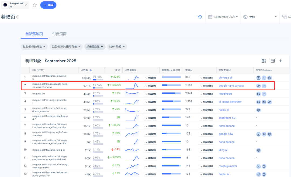Image resolution: width=291 pixels, height=177 pixels.
Task: Open the graduation cap learning icon
Action: point(200,17)
